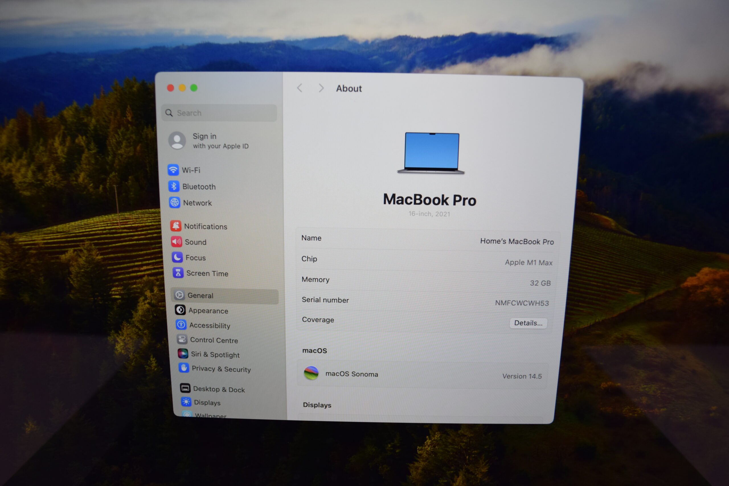Screen dimensions: 729x486
Task: Click the Privacy & Security hand icon
Action: click(184, 368)
